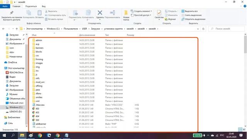Switch to the Вид ribbon tab
The width and height of the screenshot is (247, 139).
[x=44, y=6]
